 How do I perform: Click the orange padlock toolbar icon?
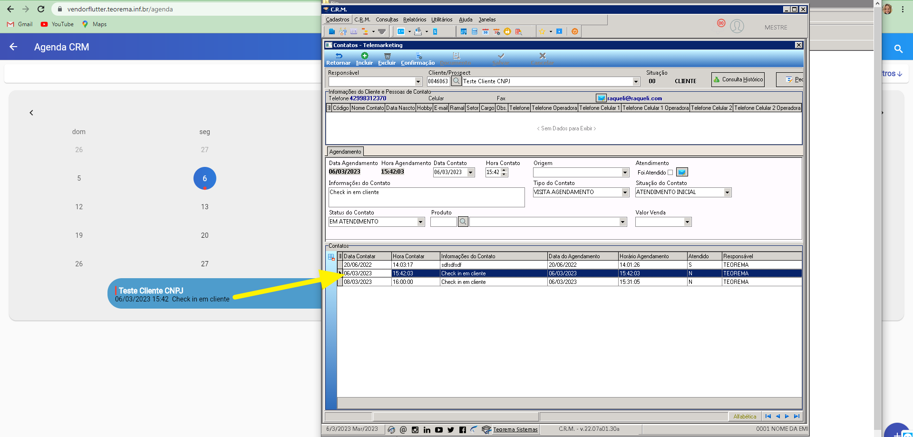tap(507, 31)
